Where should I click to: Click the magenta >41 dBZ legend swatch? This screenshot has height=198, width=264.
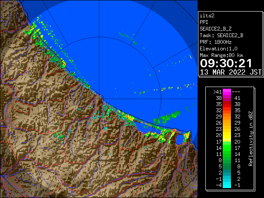226,92
